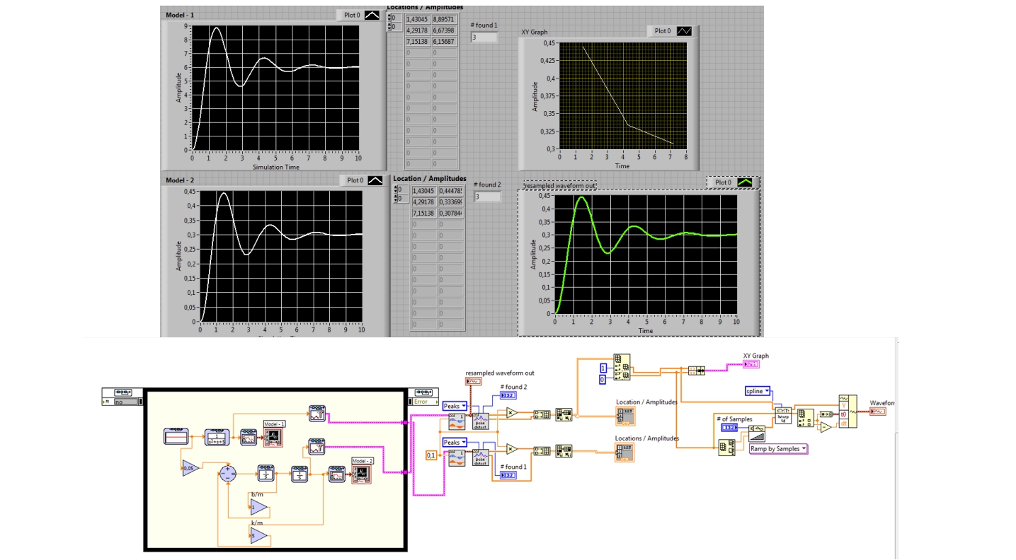Click the Waveform output terminal at far right

coord(877,411)
